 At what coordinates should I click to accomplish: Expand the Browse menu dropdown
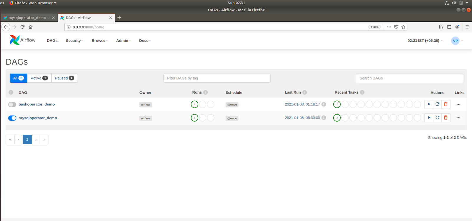coord(99,41)
